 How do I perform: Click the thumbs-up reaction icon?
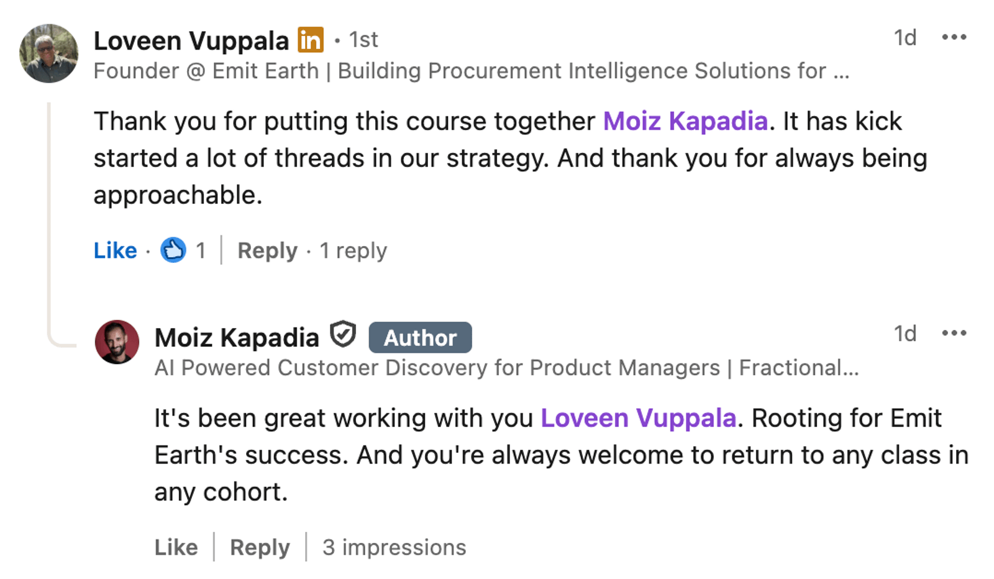coord(173,250)
